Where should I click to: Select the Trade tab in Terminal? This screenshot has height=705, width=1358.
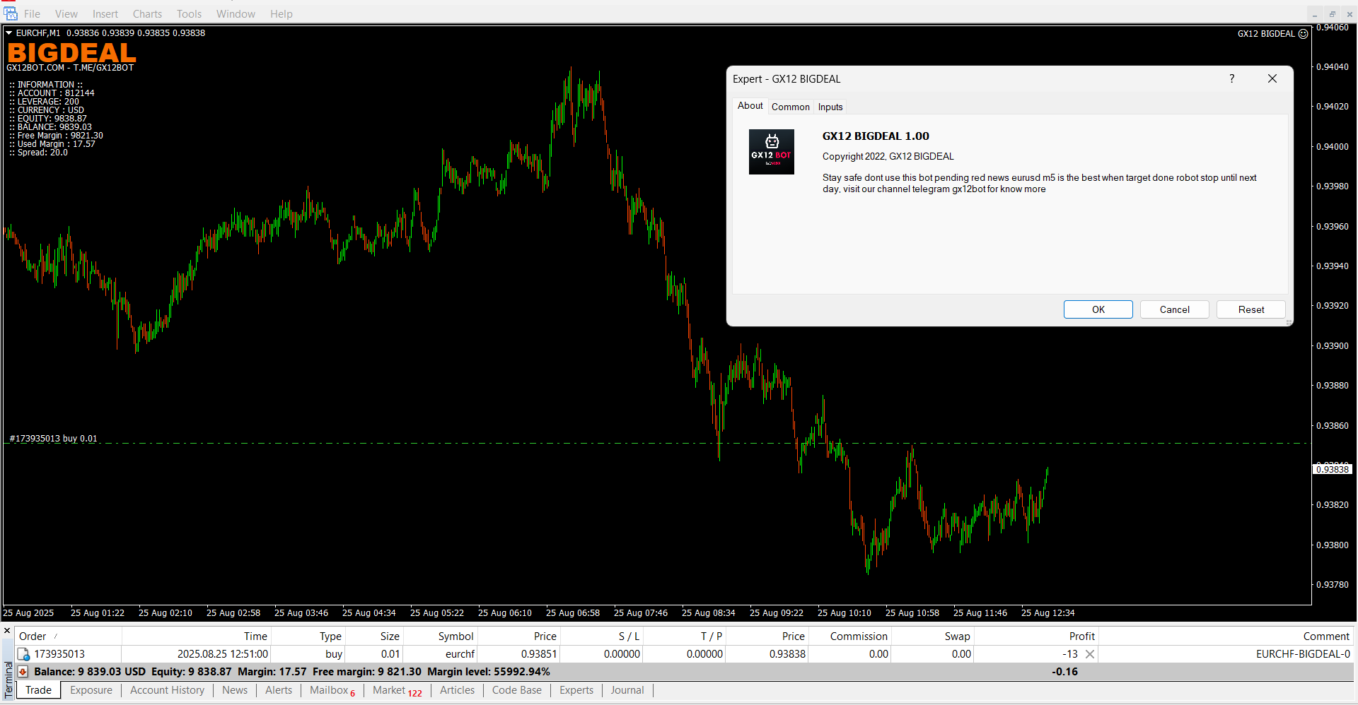pos(38,690)
